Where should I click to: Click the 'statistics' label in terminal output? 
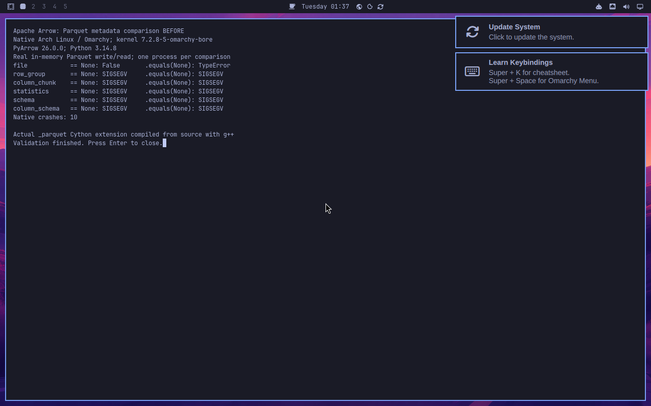31,91
